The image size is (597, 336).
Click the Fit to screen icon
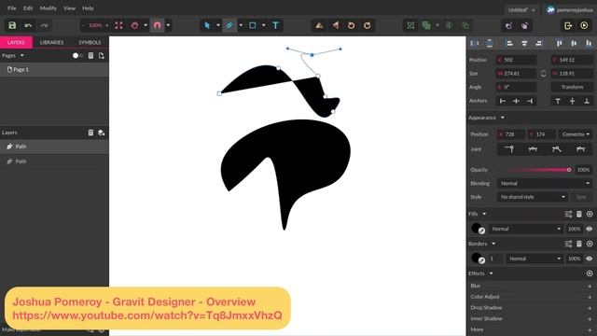click(118, 25)
